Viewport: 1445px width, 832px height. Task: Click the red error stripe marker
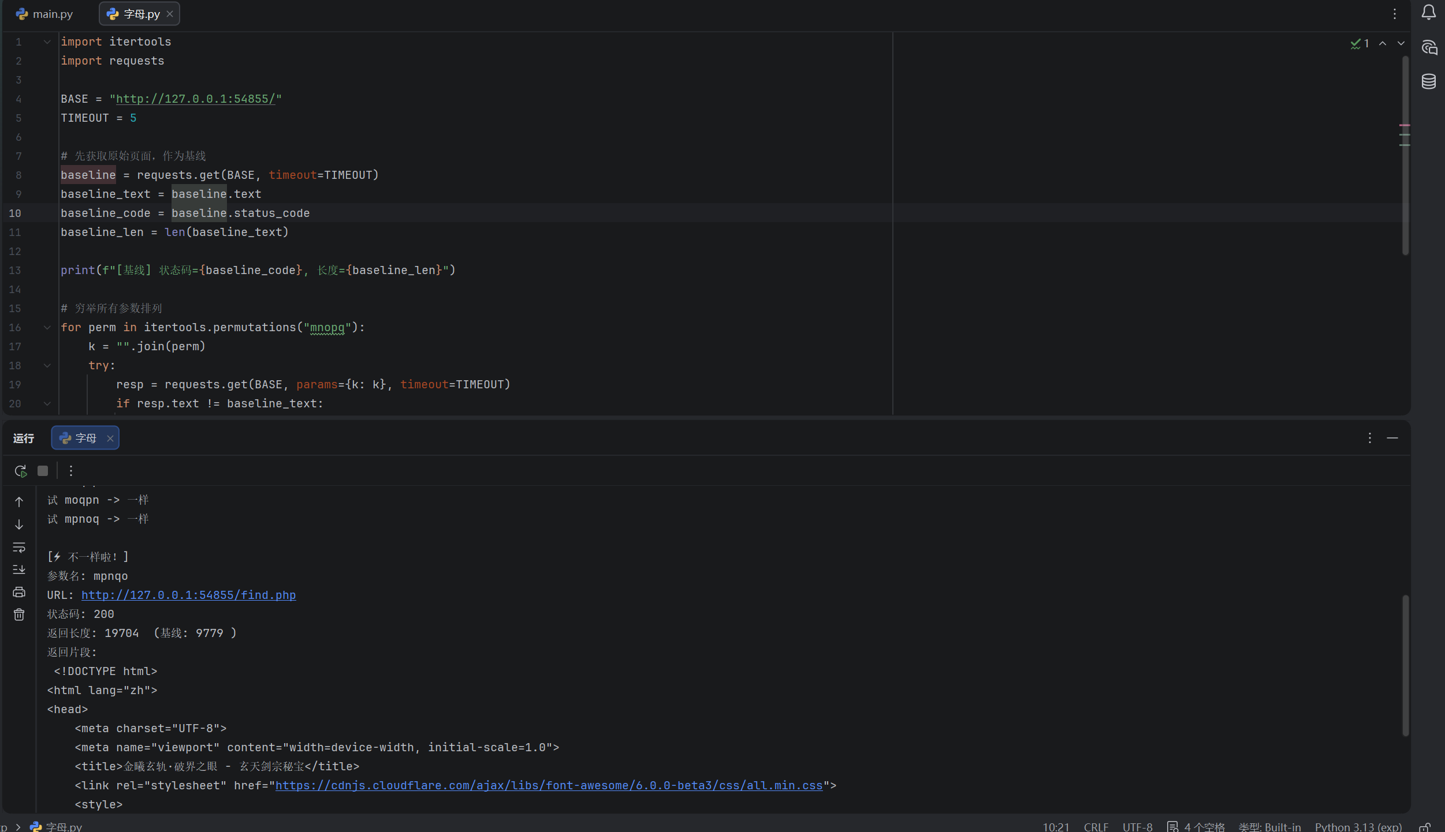pyautogui.click(x=1405, y=125)
